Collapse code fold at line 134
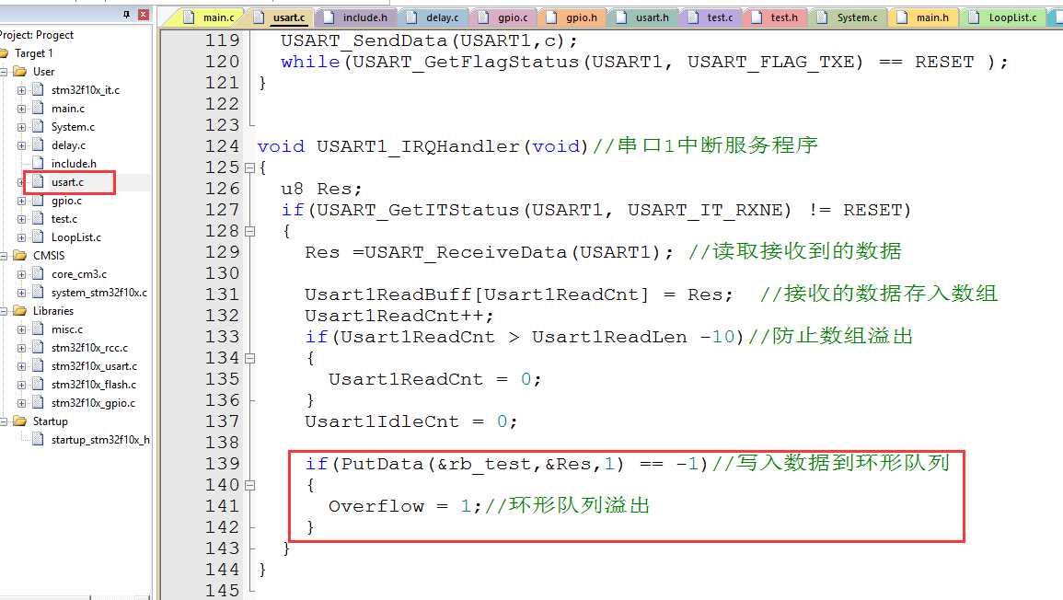Screen dimensions: 1063x600 249,358
